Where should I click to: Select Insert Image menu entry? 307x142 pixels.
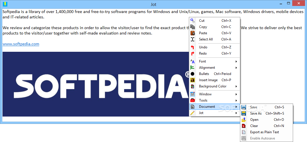tap(215, 80)
